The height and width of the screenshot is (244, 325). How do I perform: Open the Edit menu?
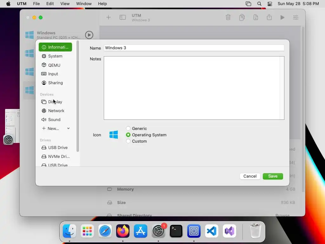coord(50,4)
